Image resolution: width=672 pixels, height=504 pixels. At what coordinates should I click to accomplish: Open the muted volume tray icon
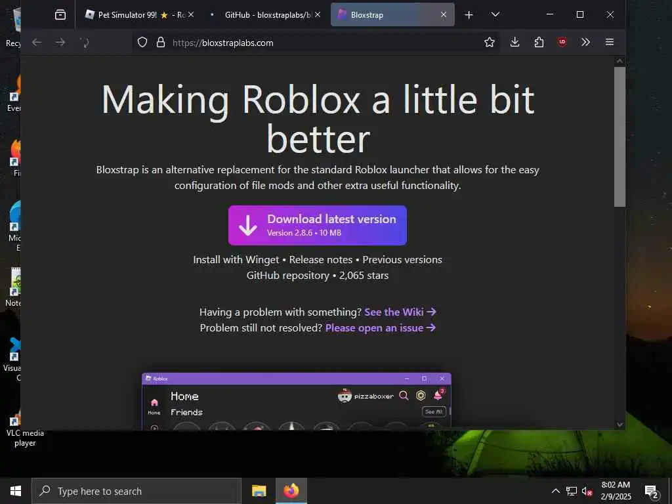pyautogui.click(x=587, y=491)
